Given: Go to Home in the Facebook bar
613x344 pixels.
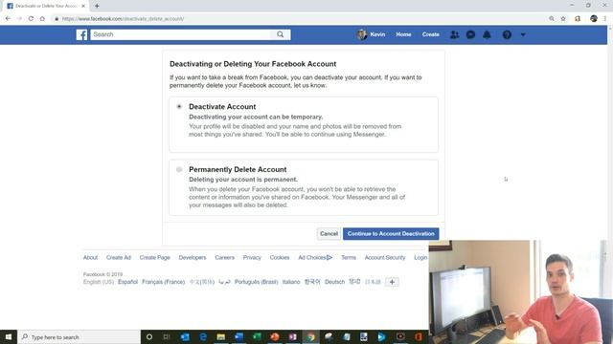Looking at the screenshot, I should pyautogui.click(x=403, y=34).
